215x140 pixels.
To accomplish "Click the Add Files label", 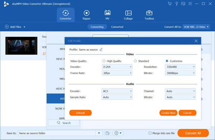I will coord(16,27).
